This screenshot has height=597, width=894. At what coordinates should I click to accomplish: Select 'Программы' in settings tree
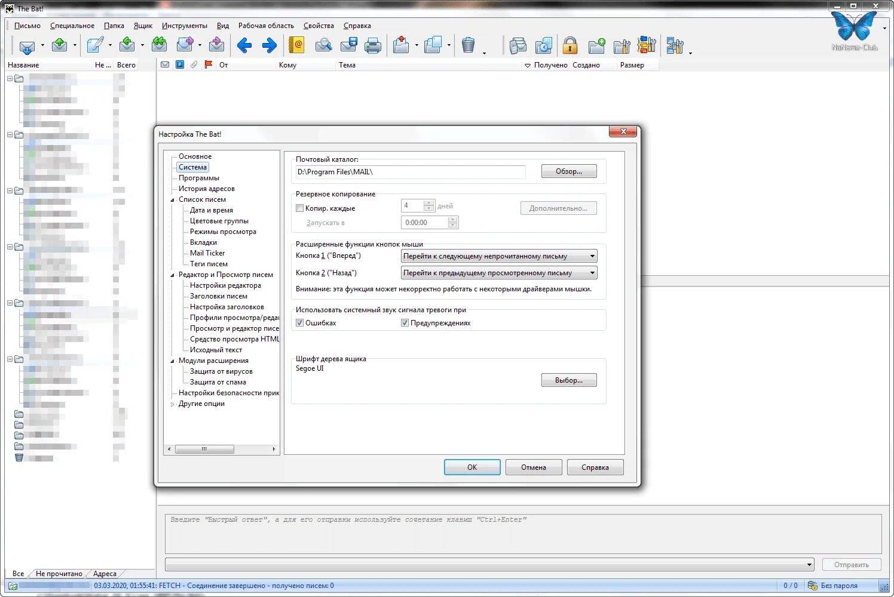[x=199, y=178]
